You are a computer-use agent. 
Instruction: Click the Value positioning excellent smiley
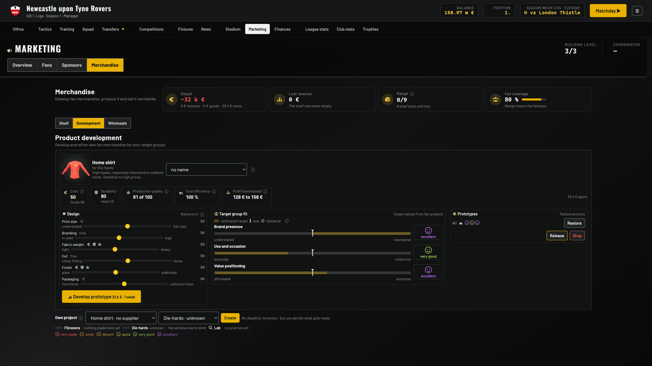point(428,270)
